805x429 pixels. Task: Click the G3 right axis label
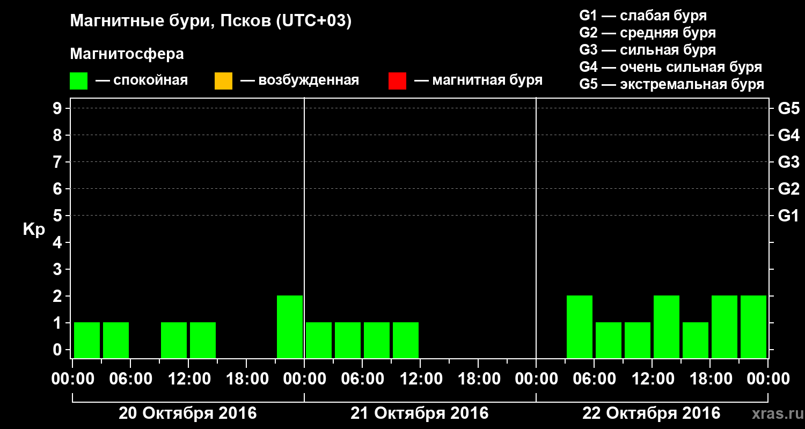(x=789, y=162)
